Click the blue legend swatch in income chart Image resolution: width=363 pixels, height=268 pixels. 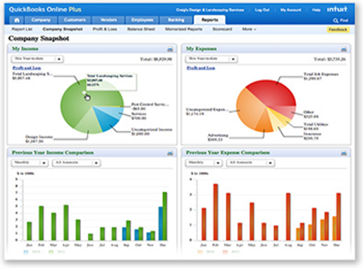pos(26,252)
